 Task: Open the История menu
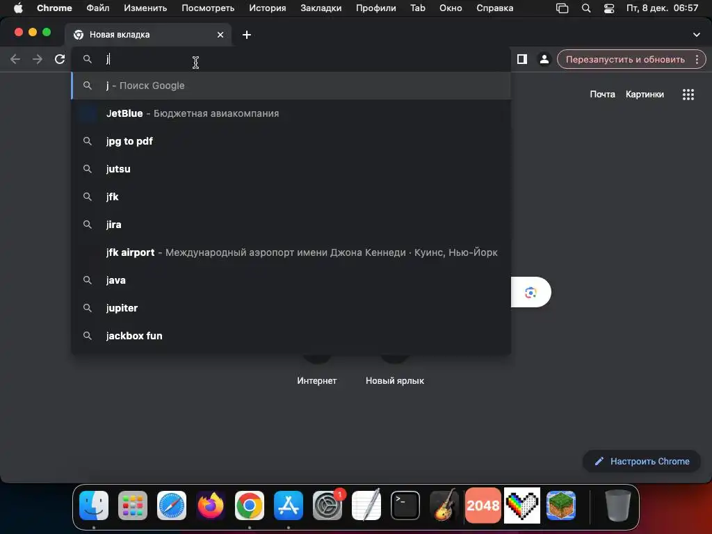(268, 8)
